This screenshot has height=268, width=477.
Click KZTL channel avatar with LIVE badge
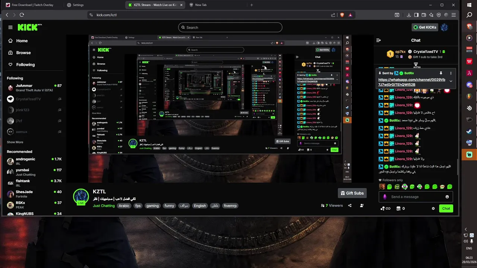point(81,197)
